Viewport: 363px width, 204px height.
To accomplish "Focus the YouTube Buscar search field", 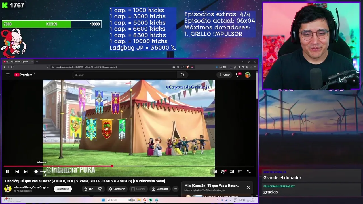I will tap(124, 75).
